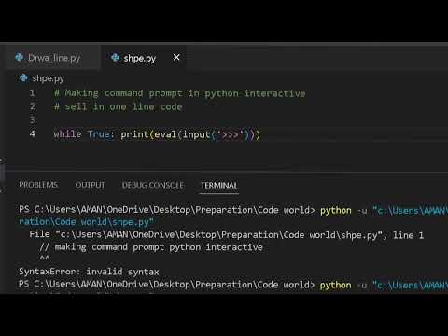This screenshot has height=336, width=448.
Task: Close the shpe.py tab
Action: (x=176, y=58)
